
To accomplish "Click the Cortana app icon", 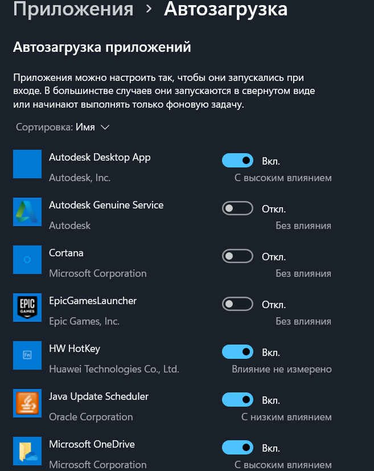I will click(27, 260).
